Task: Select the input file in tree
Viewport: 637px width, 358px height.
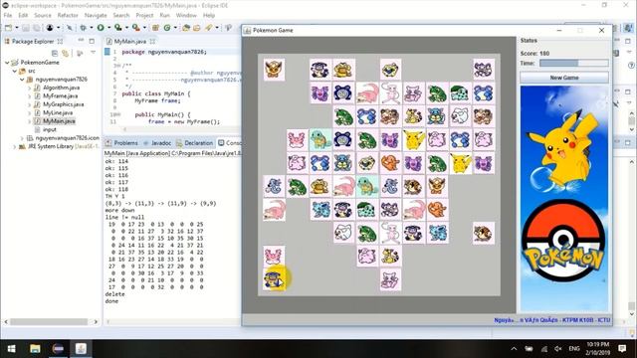Action: pos(49,129)
